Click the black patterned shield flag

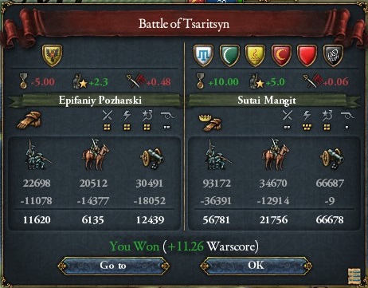click(333, 56)
